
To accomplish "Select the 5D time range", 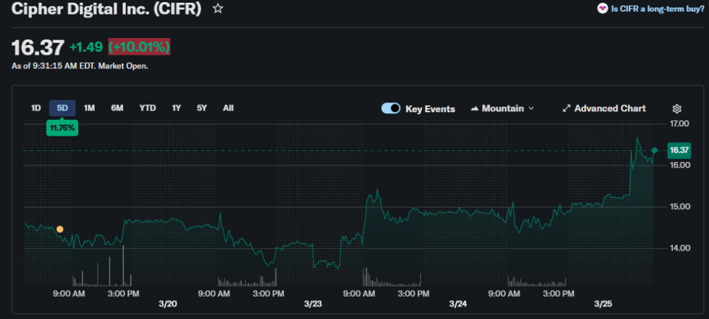I will [x=62, y=108].
